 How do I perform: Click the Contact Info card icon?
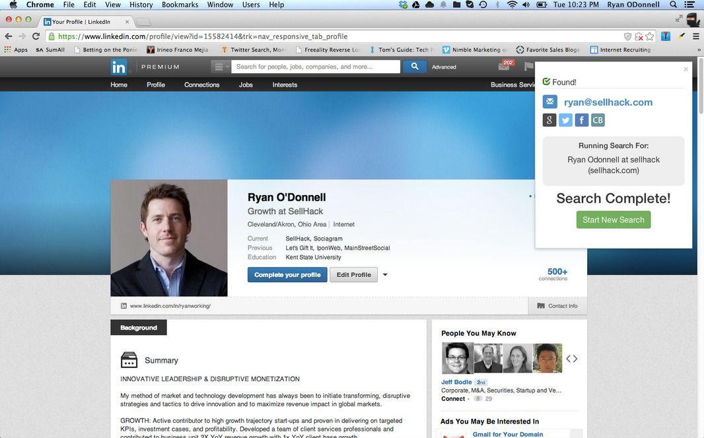coord(541,305)
